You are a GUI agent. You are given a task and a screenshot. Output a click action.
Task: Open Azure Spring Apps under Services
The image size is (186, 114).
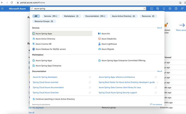point(44,34)
